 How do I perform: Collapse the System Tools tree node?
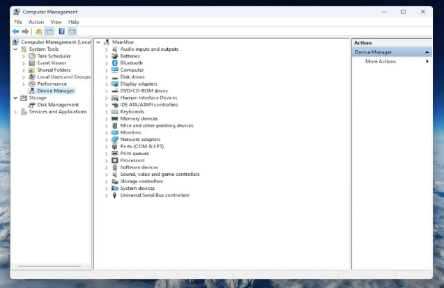15,49
